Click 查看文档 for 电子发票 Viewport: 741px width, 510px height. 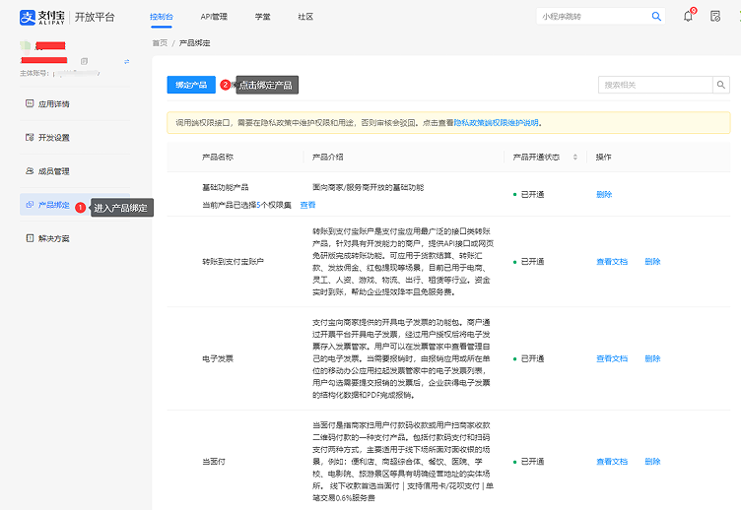coord(611,358)
